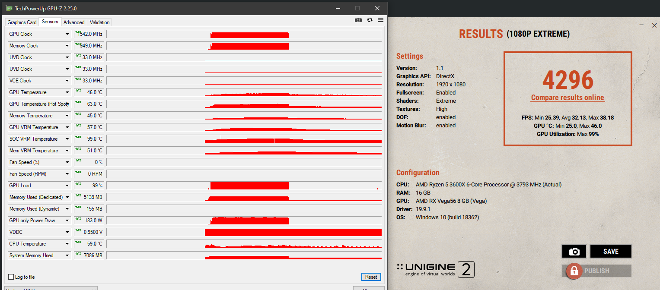This screenshot has height=290, width=660.
Task: Click the 1920 x 1080 resolution value
Action: tap(451, 85)
